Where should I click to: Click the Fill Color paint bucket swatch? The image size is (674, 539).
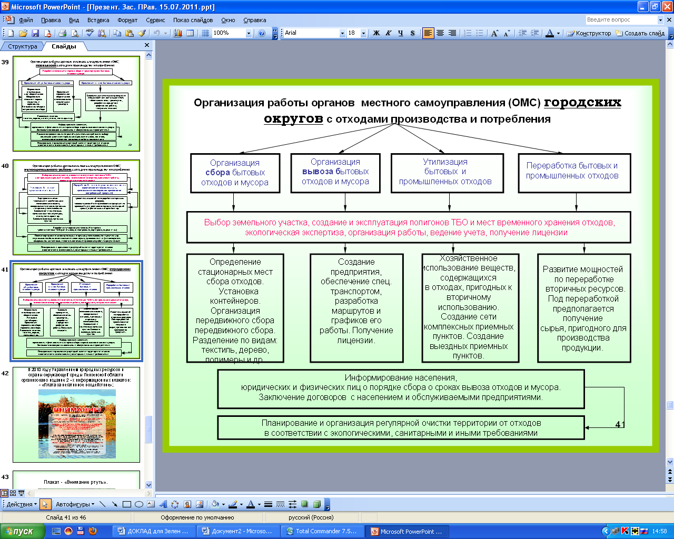click(215, 504)
